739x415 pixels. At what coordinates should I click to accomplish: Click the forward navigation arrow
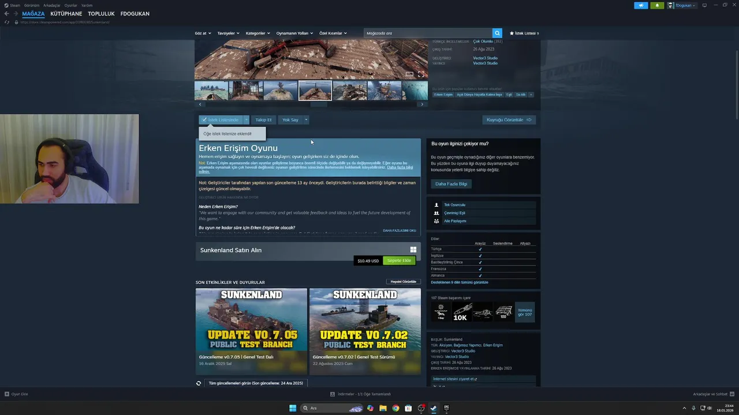16,14
